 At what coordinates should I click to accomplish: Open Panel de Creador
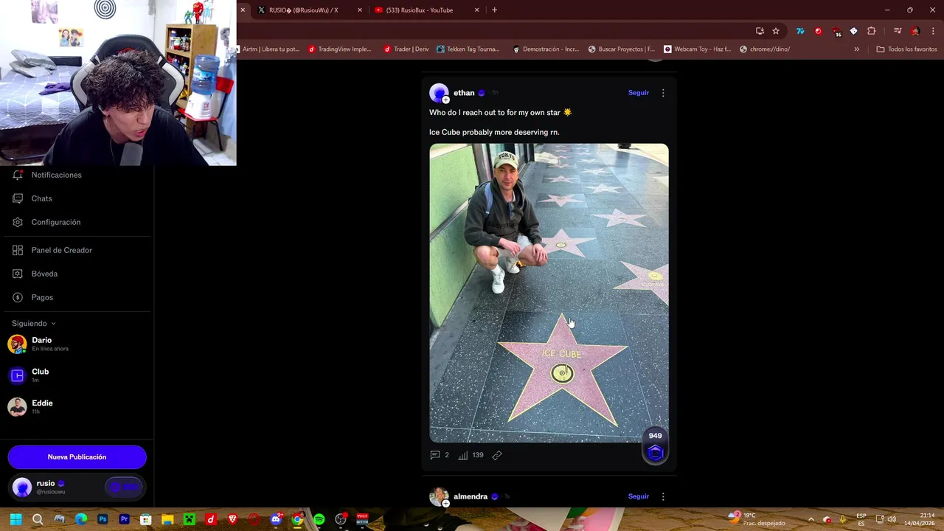point(61,250)
